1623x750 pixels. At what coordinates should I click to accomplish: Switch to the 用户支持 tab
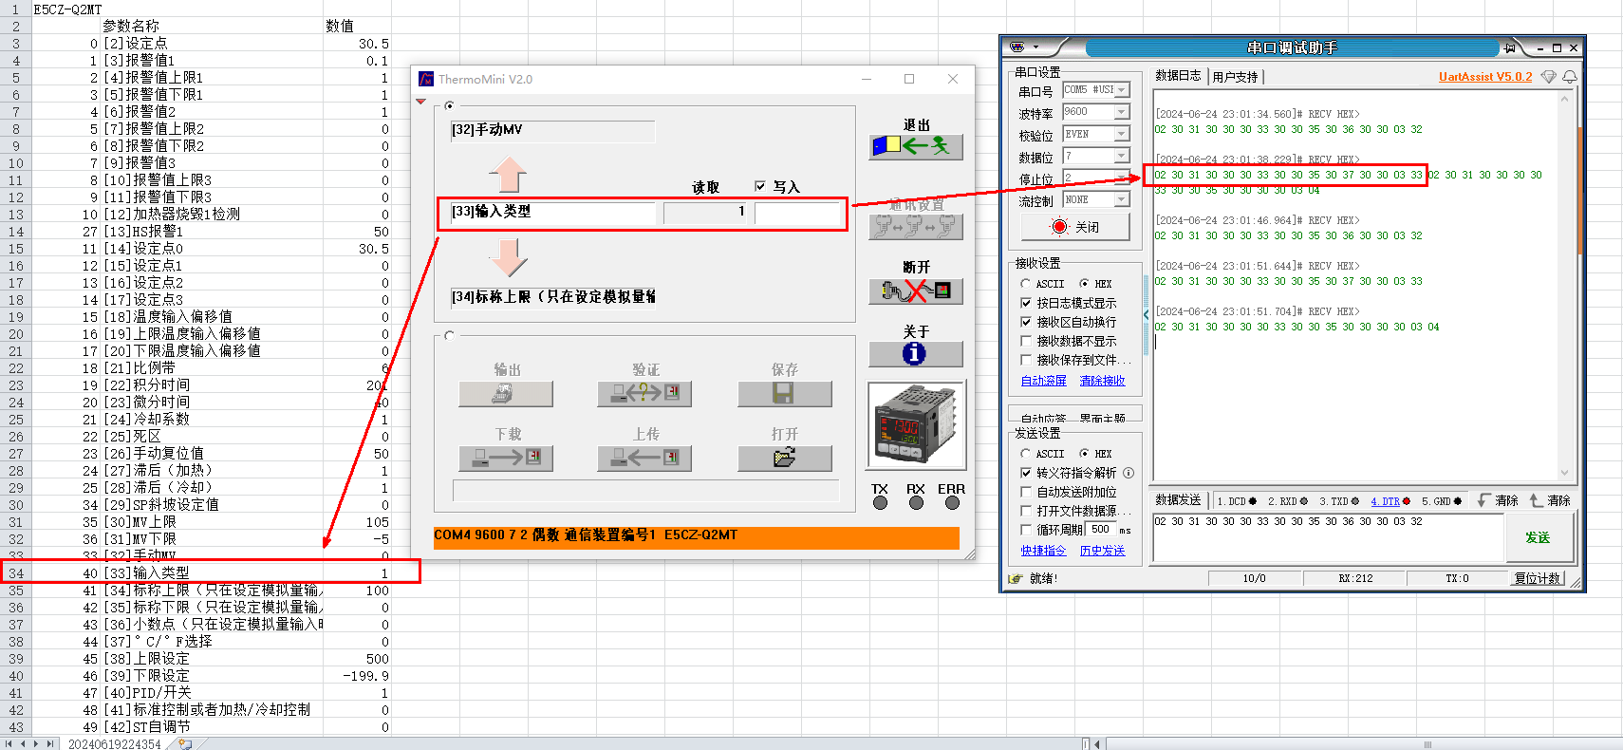(1235, 77)
